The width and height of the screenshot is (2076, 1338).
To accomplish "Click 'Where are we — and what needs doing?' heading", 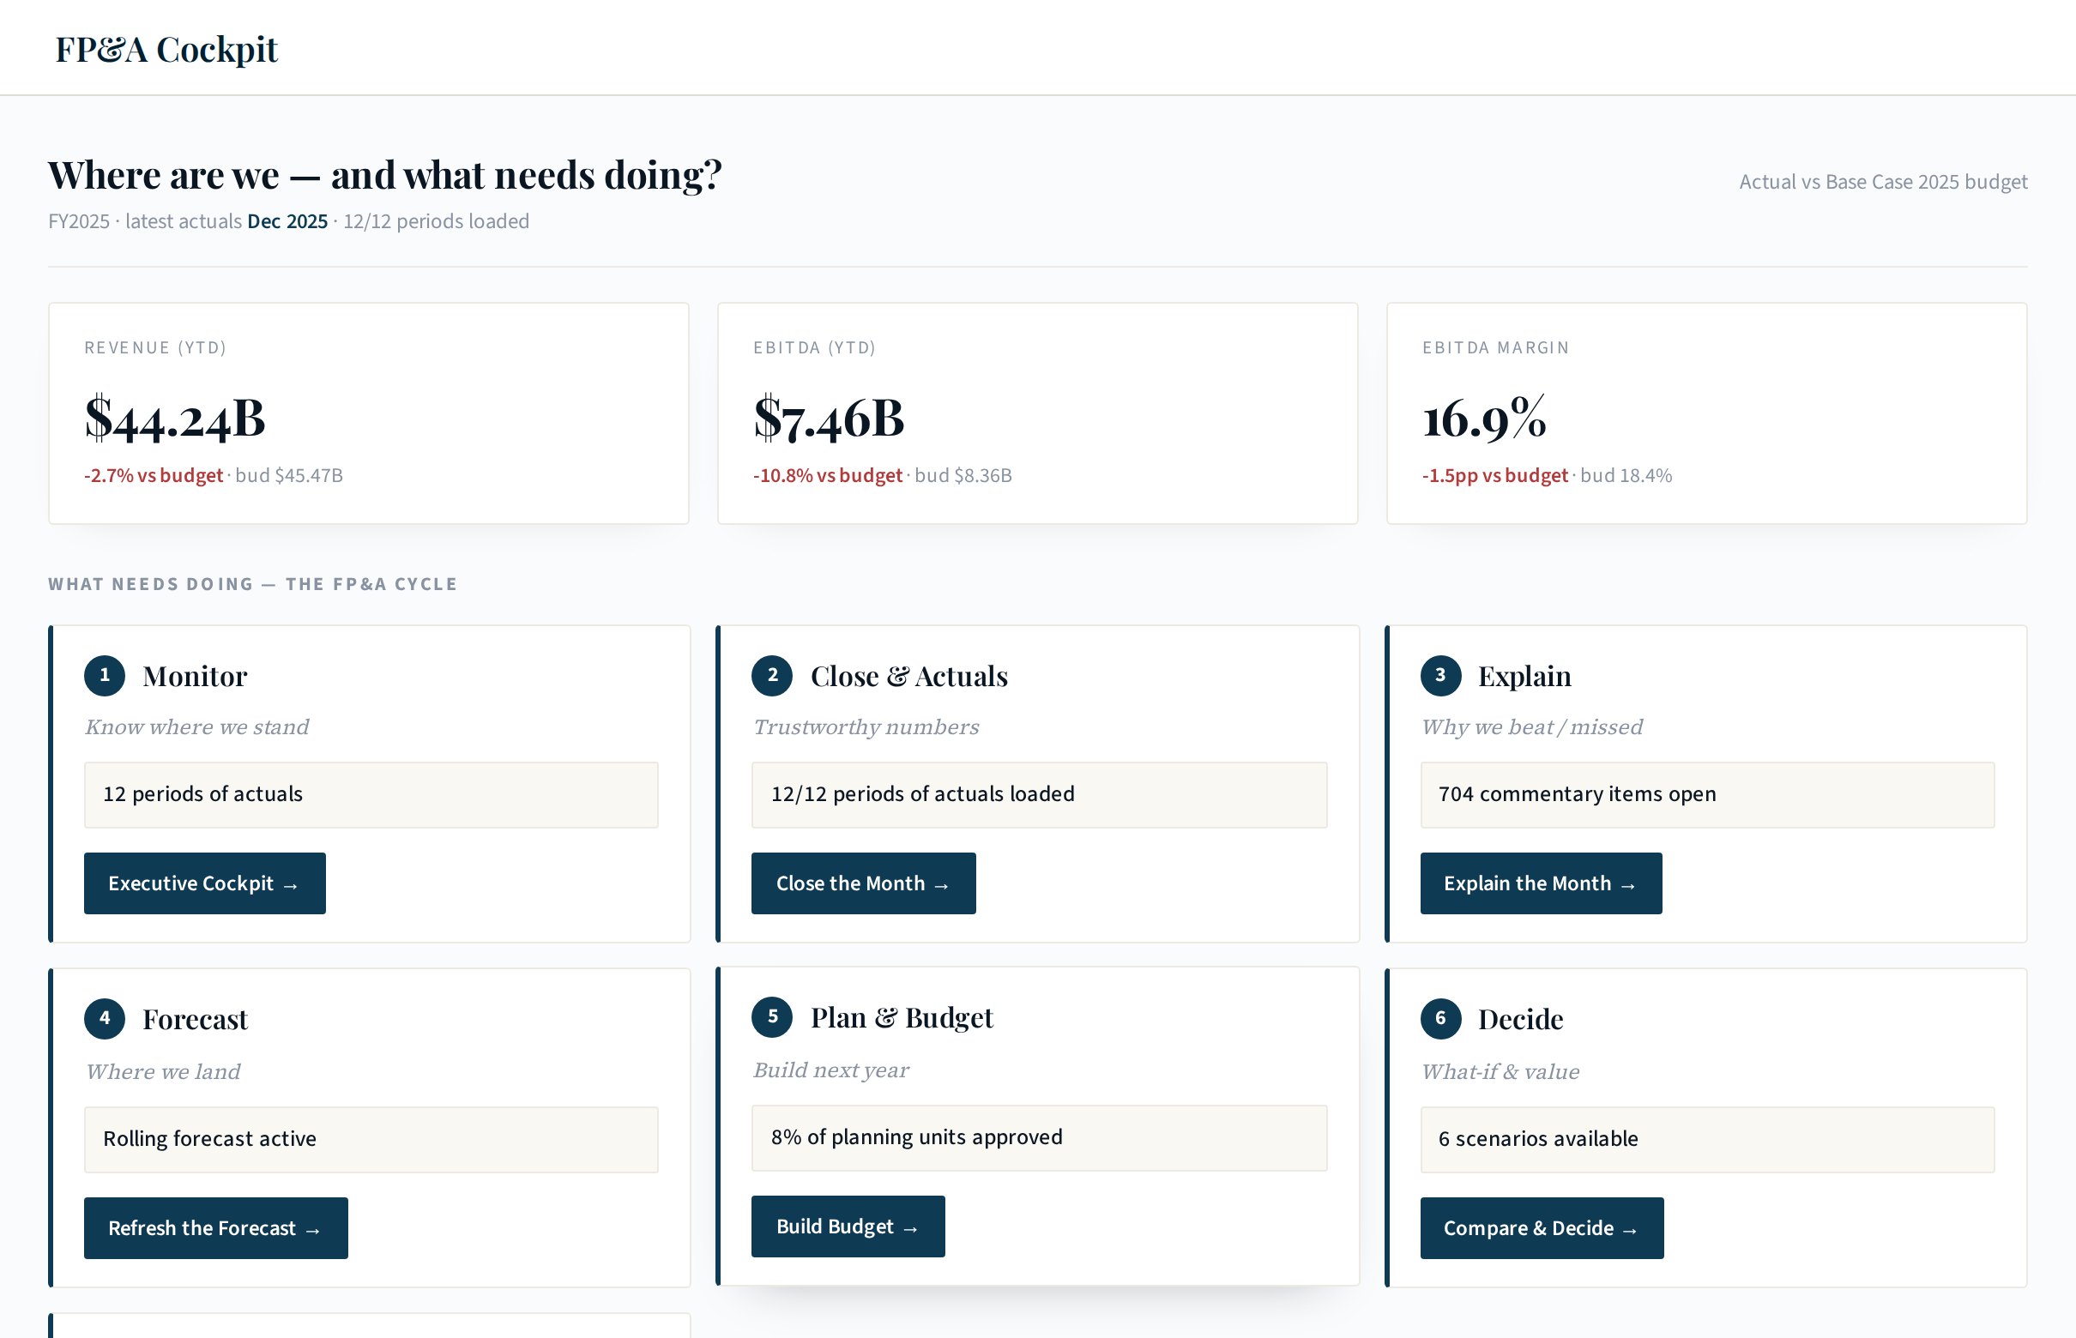I will click(385, 175).
